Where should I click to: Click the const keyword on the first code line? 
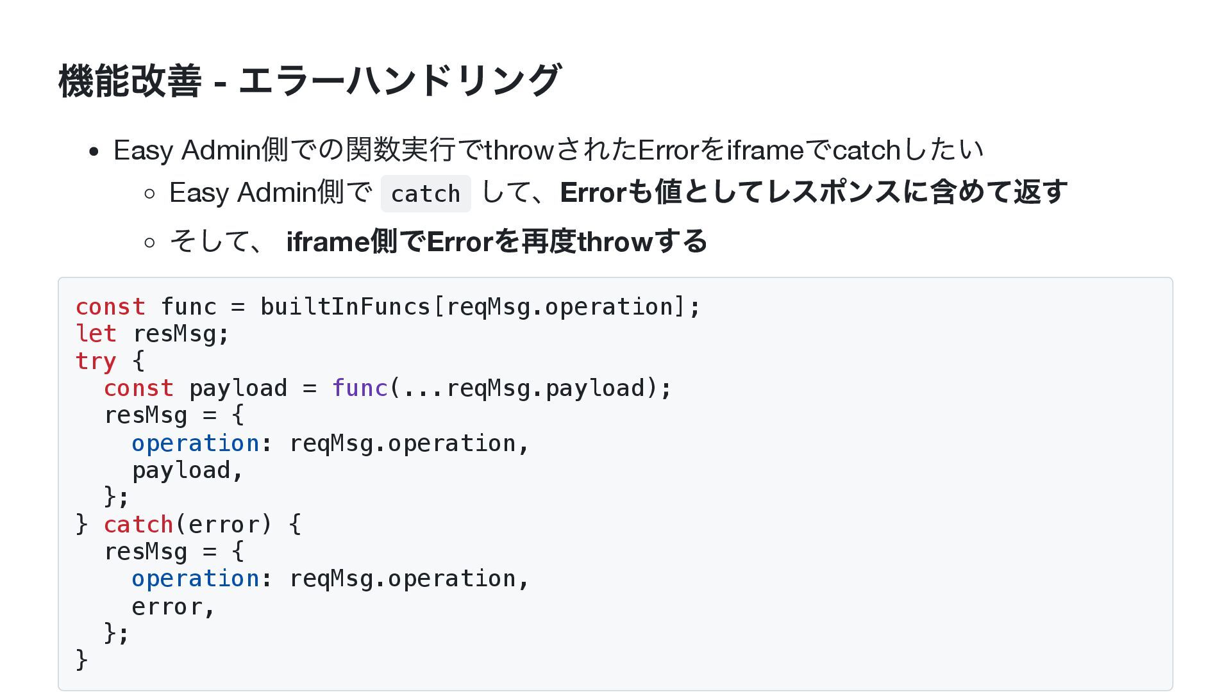(110, 306)
